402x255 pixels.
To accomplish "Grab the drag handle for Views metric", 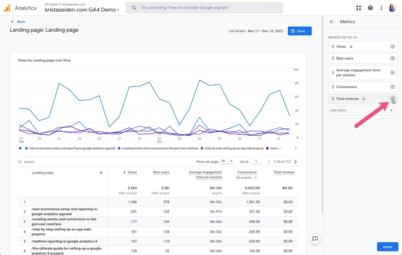I will tap(333, 46).
